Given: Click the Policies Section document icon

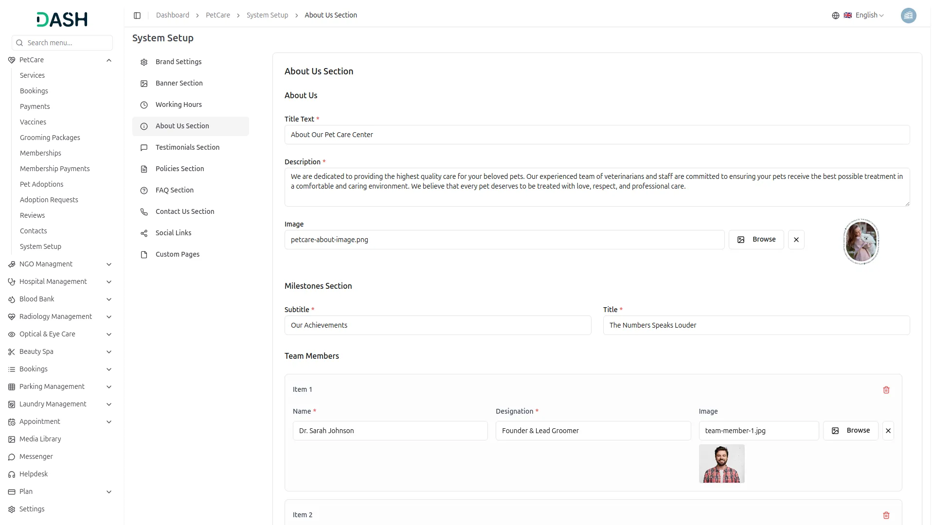Looking at the screenshot, I should 144,169.
